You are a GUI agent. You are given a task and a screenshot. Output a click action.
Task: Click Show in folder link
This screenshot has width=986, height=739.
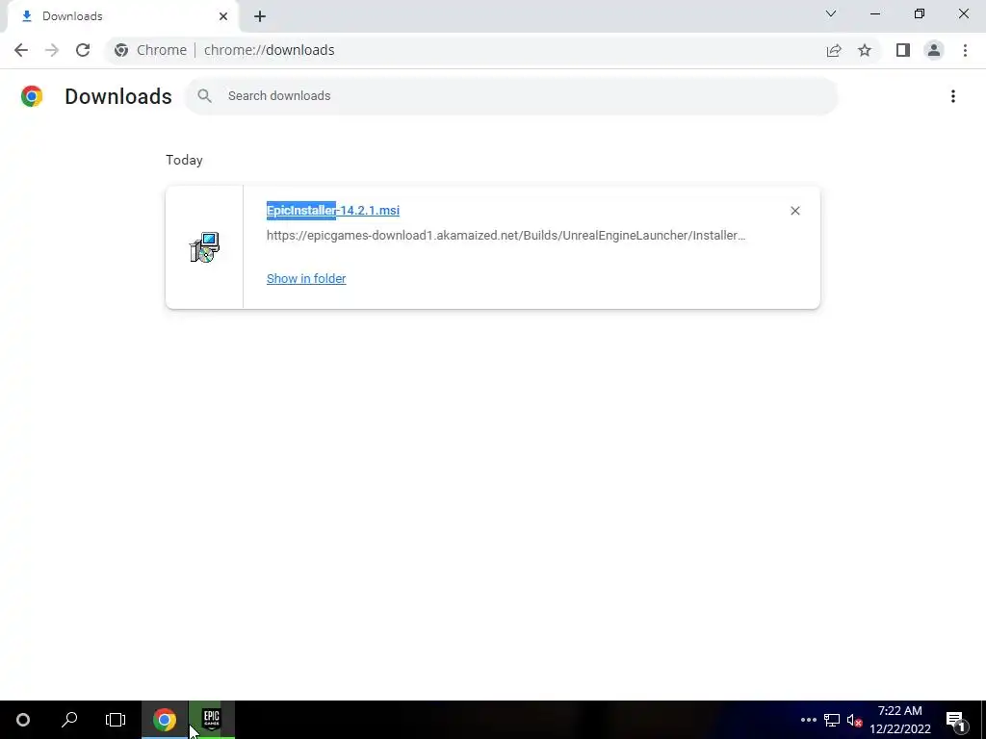pos(306,278)
